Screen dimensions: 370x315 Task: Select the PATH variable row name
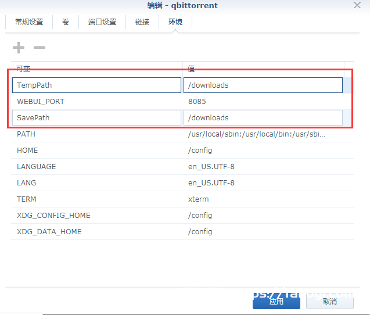coord(26,134)
